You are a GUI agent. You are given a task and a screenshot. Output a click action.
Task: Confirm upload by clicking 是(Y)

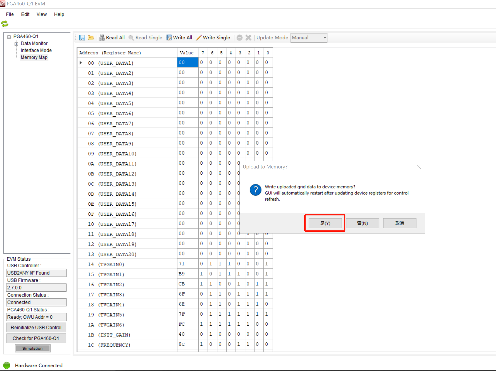(x=325, y=223)
